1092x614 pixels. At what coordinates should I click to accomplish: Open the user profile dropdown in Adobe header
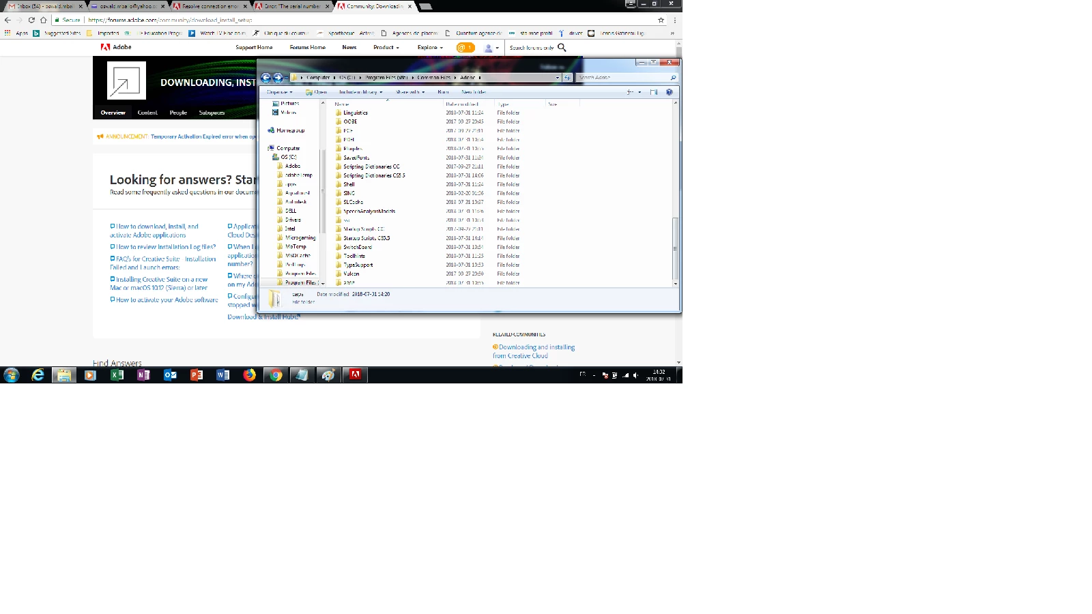click(491, 48)
